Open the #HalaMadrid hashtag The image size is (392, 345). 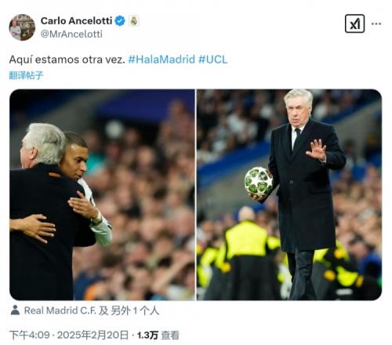[x=162, y=60]
